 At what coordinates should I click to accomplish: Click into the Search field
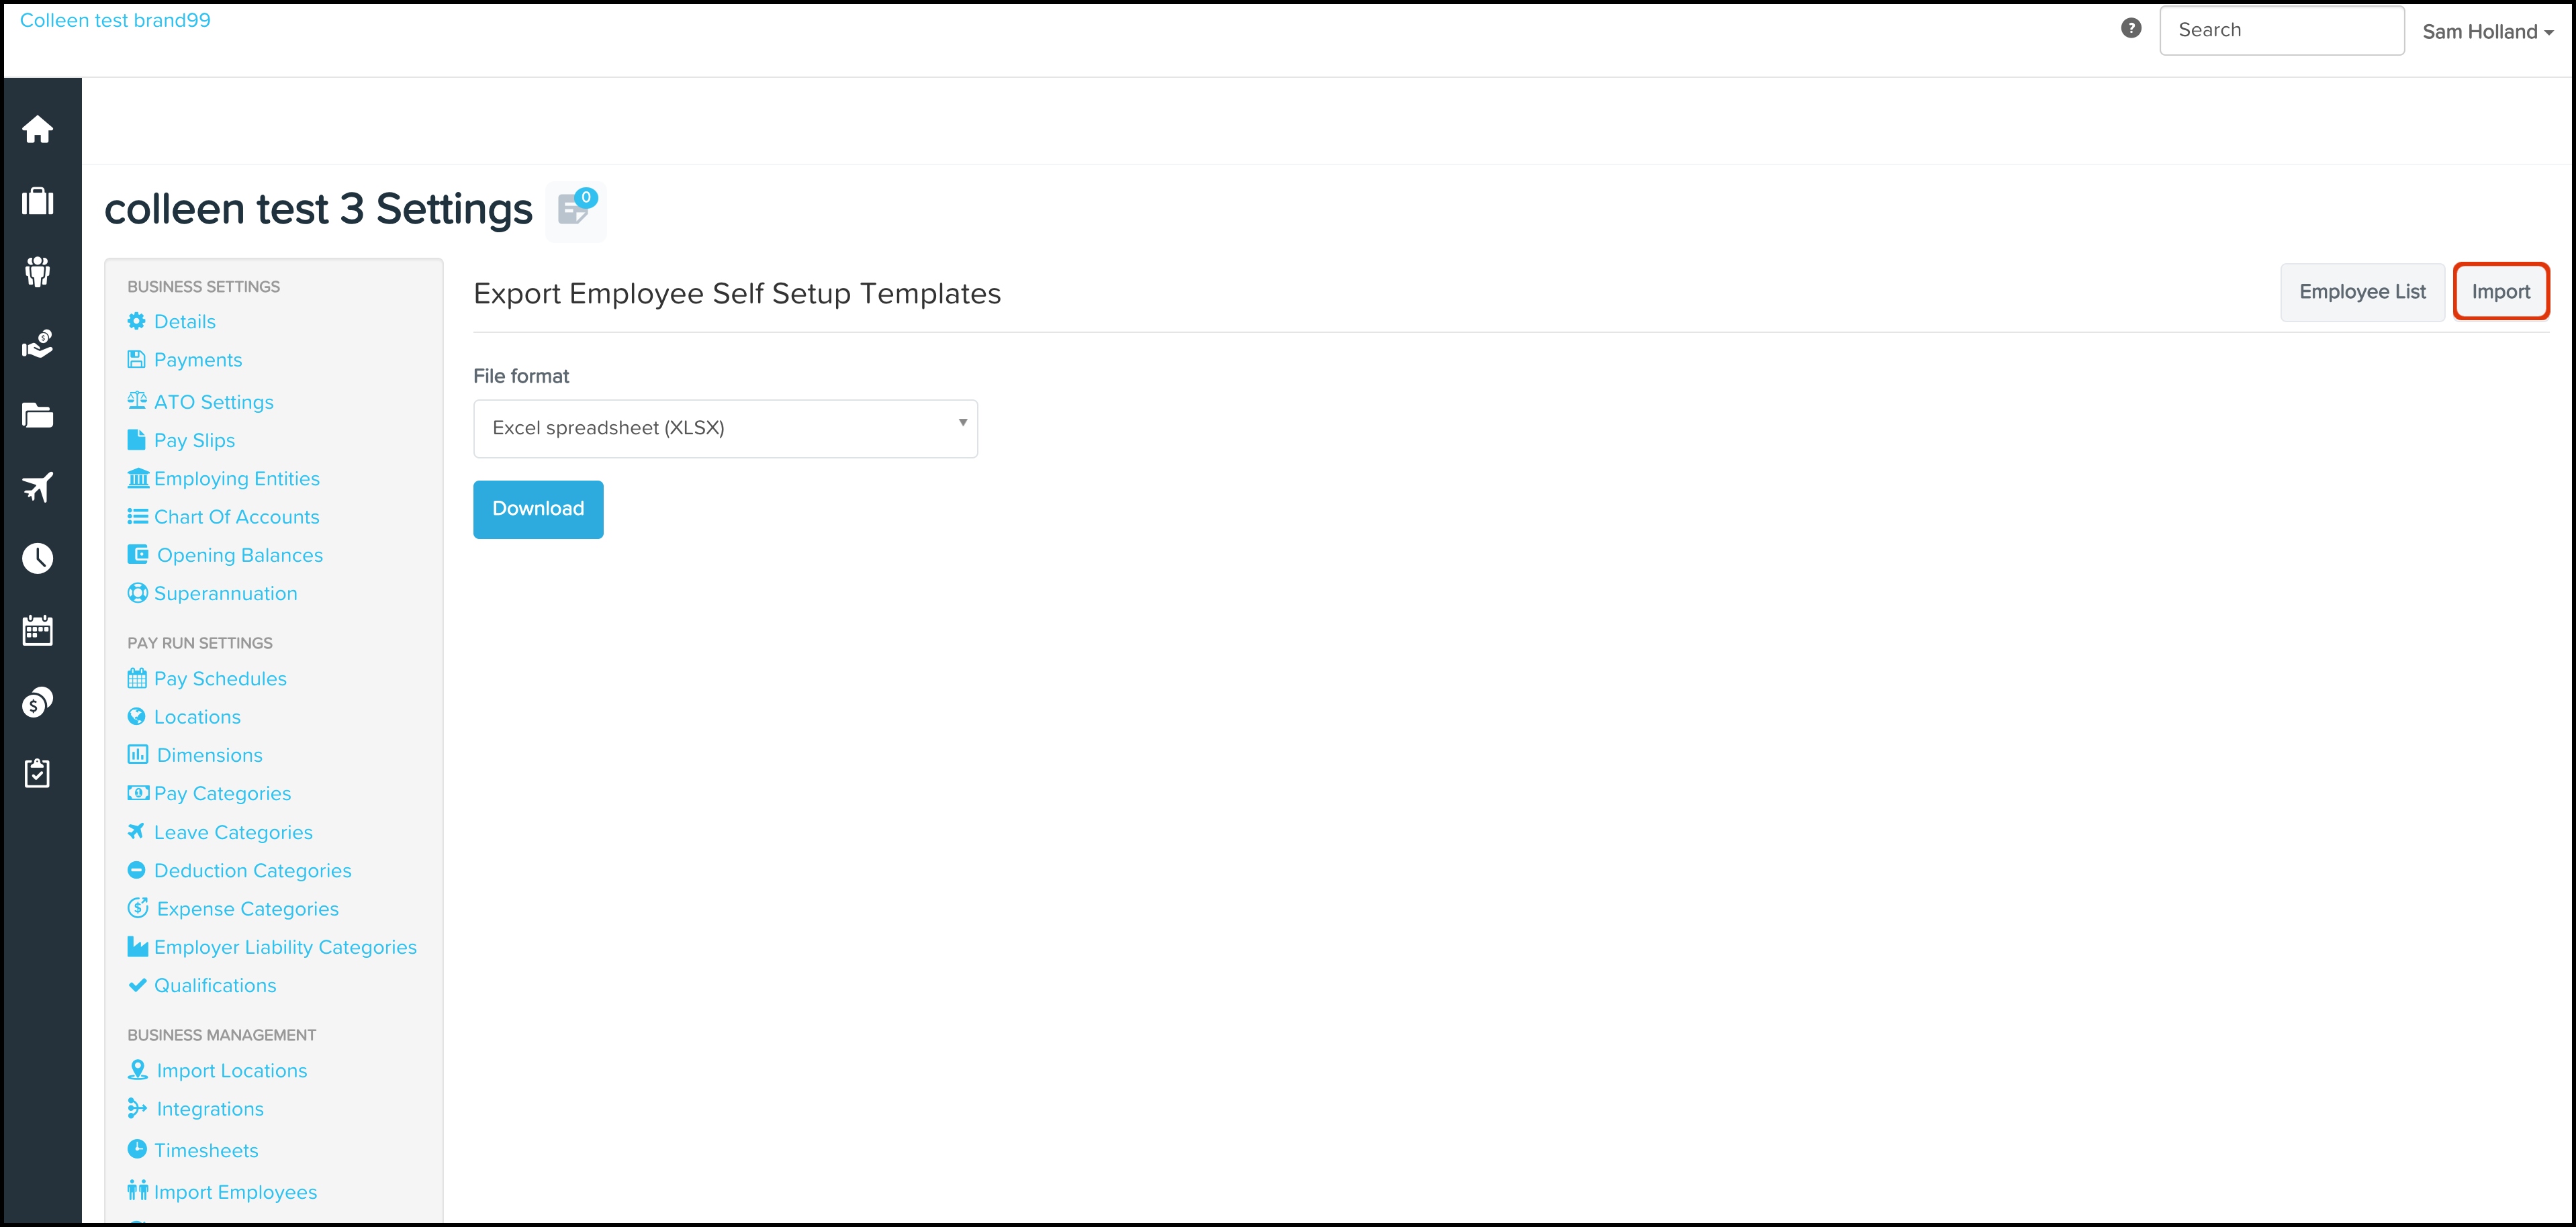click(2281, 31)
